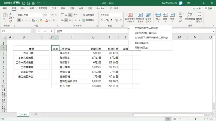
Task: Click the Comments button
Action: 208,8
